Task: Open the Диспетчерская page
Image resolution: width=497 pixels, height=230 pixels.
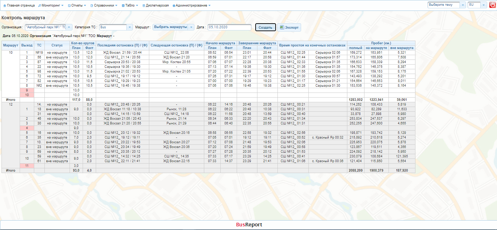Action: (155, 5)
